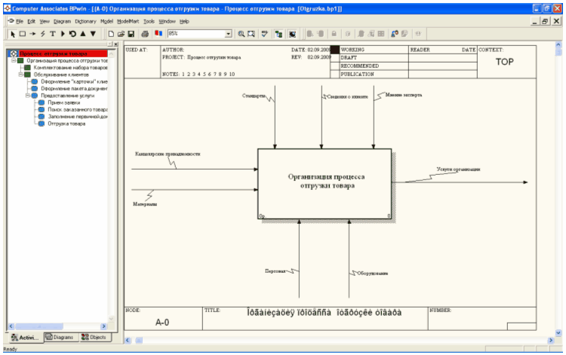Select 'Отгрузка товара' in the tree
The height and width of the screenshot is (355, 566).
(x=66, y=124)
